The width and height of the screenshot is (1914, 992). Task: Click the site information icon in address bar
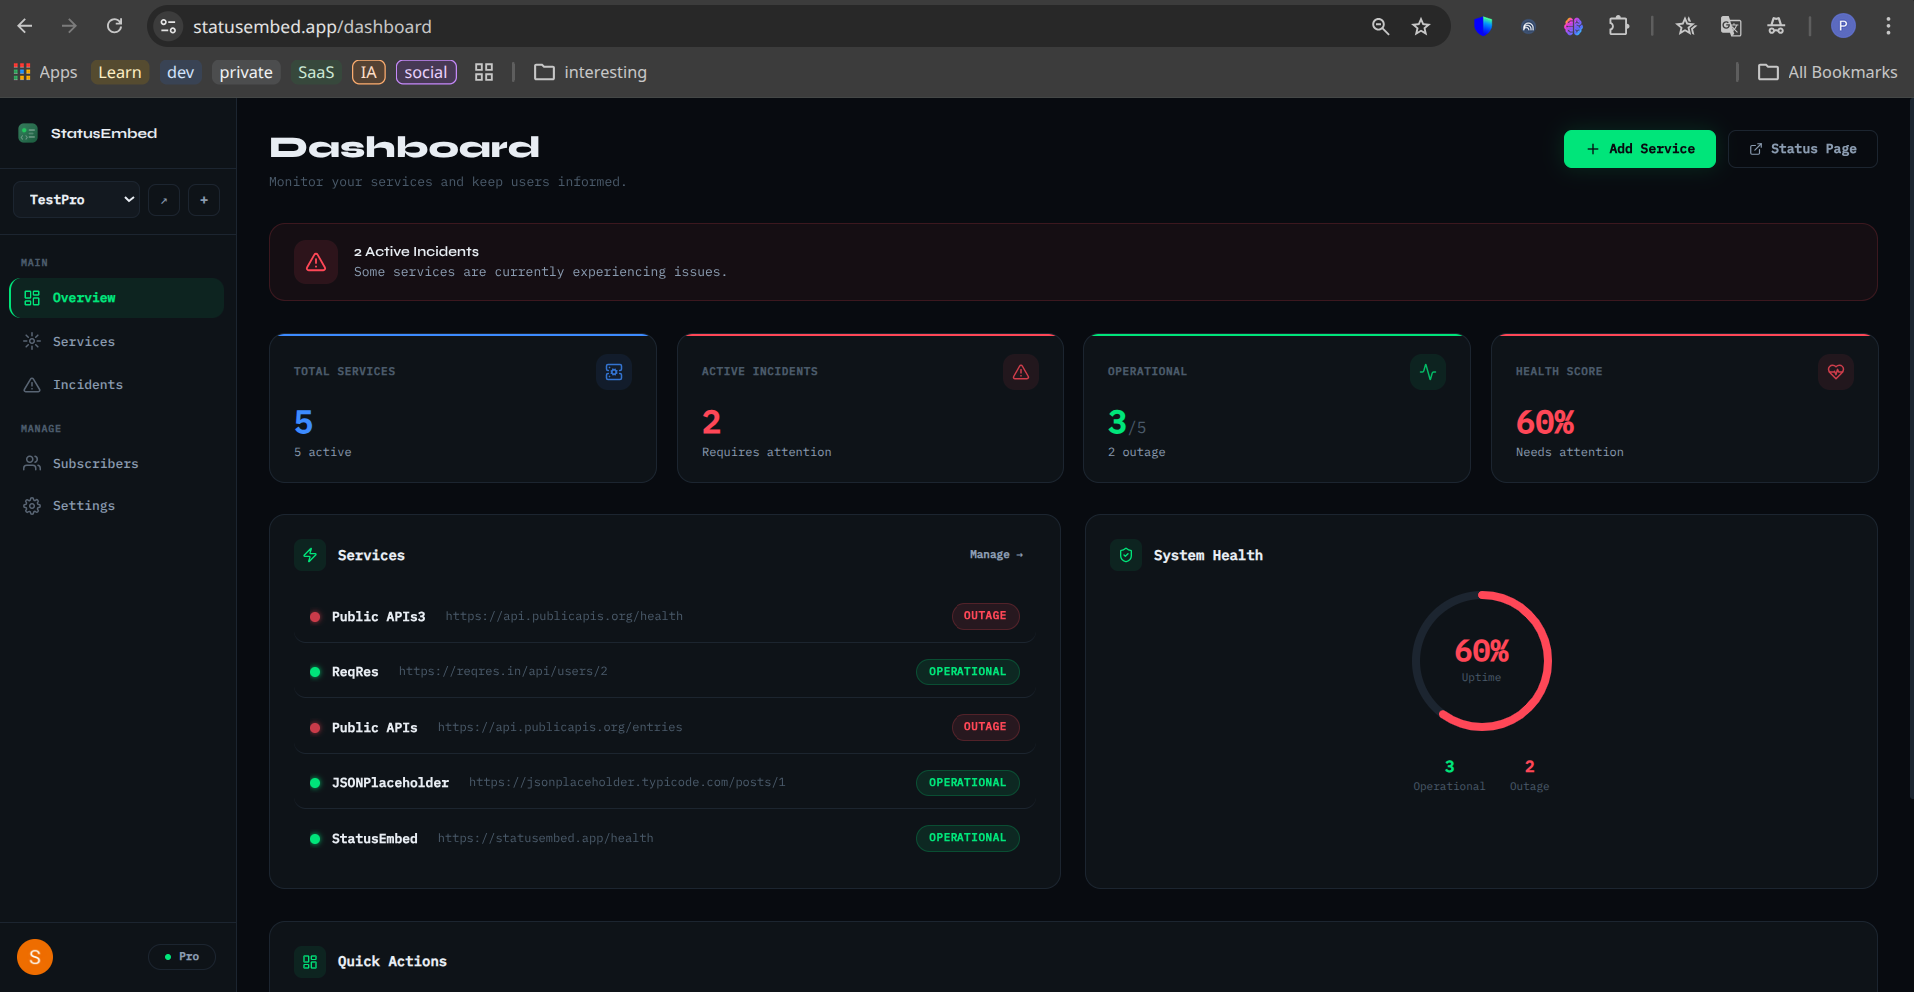(x=168, y=26)
